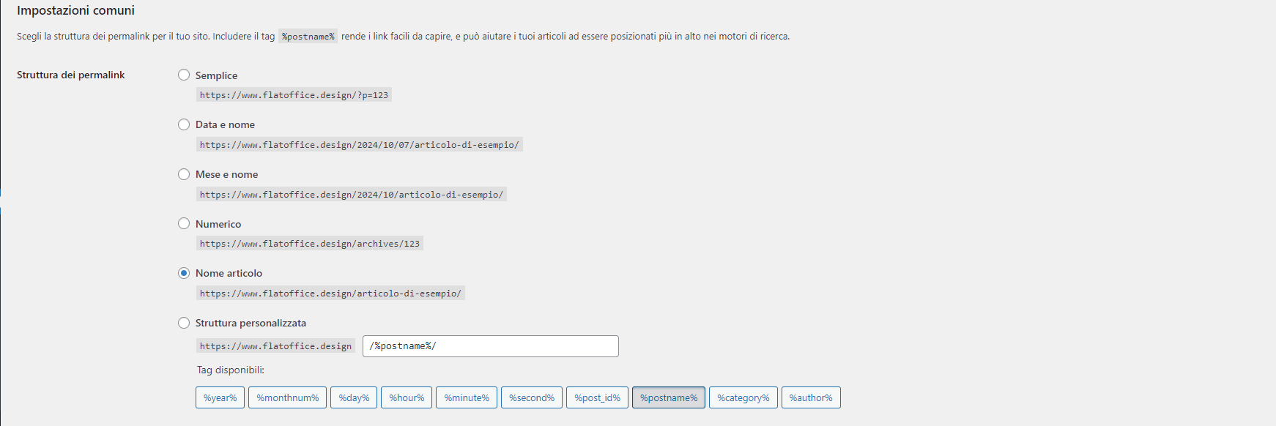
Task: Select the Nome articolo radio button
Action: coord(184,273)
